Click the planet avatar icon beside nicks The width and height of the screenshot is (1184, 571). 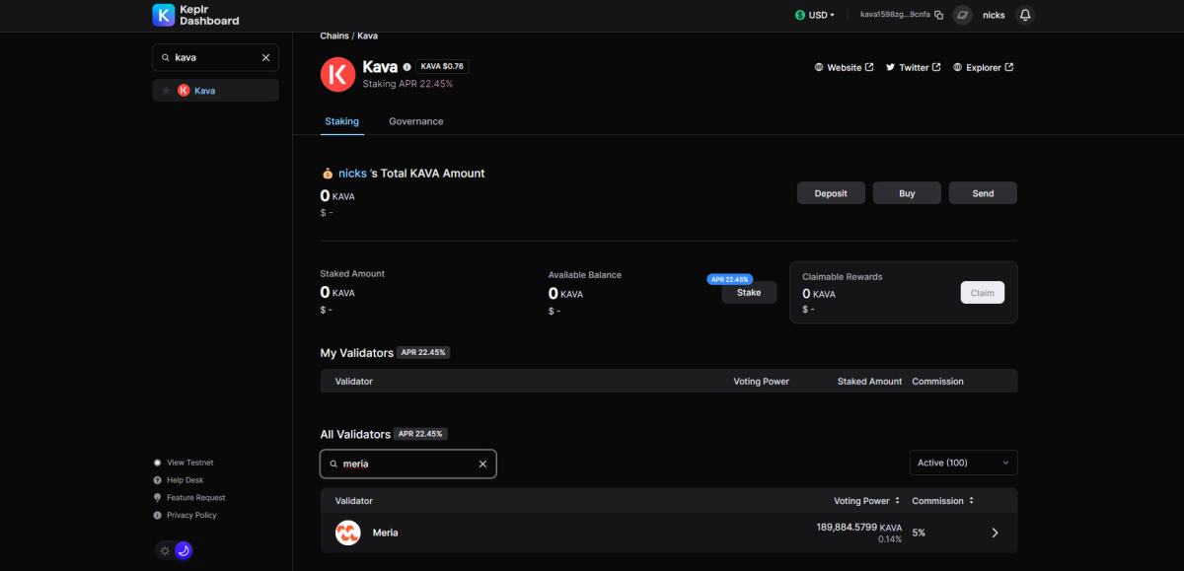tap(963, 15)
